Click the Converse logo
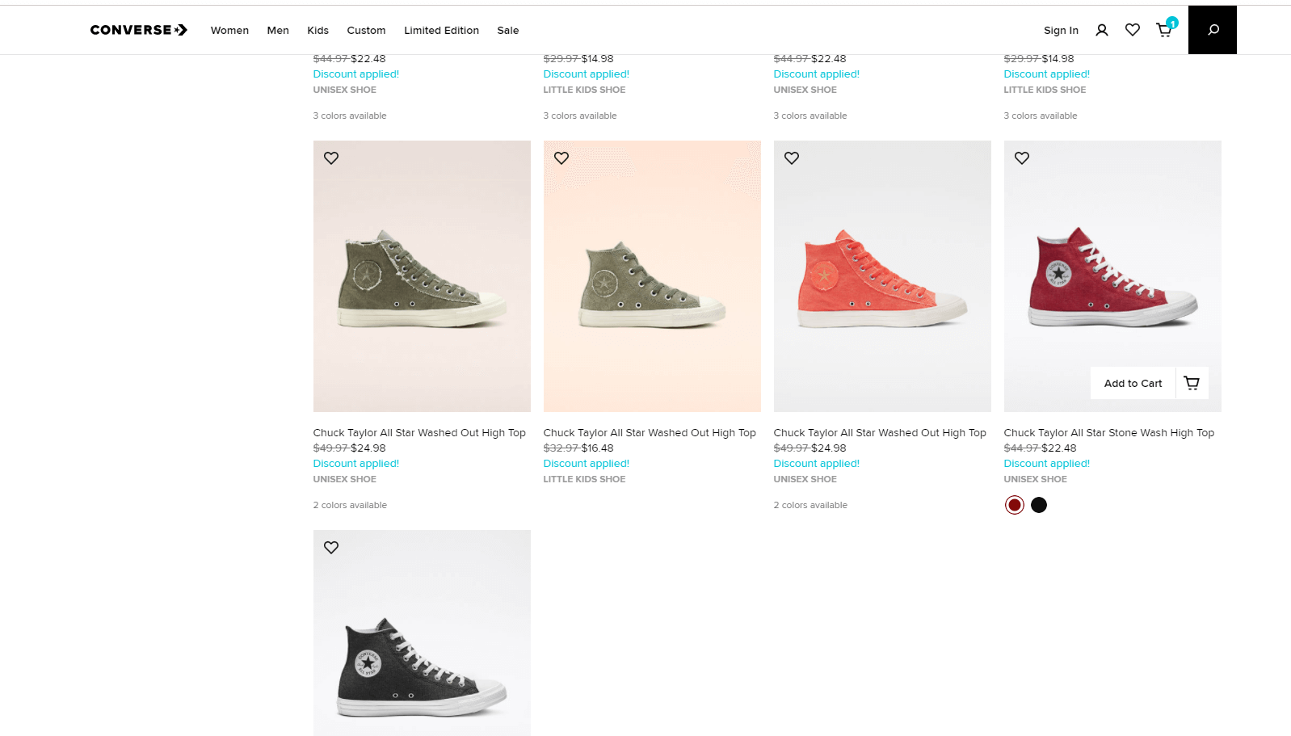 139,30
